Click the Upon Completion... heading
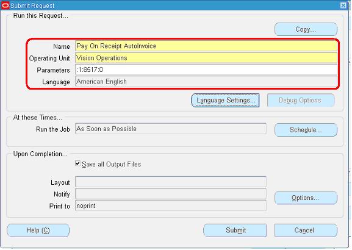352x250 pixels. (x=40, y=154)
